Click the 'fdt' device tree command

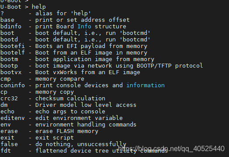coord(84,151)
